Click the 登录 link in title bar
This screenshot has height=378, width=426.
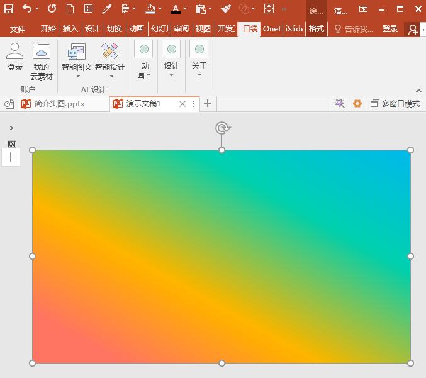click(x=390, y=29)
